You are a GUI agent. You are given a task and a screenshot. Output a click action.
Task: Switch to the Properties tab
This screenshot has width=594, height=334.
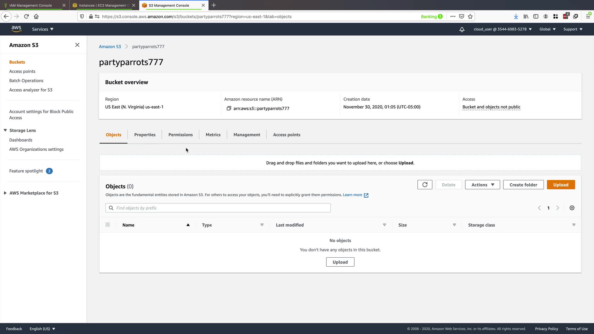point(144,135)
